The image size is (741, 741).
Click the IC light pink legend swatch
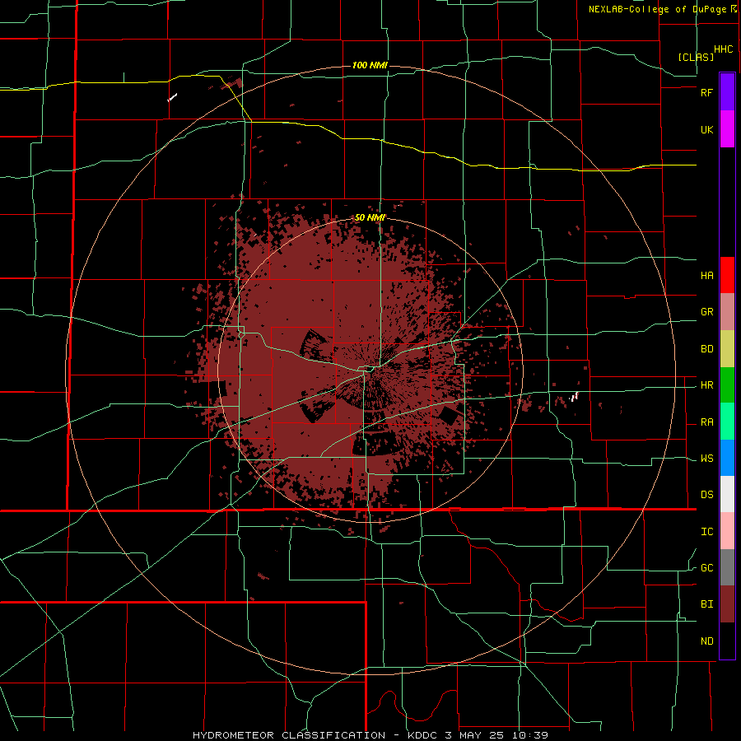pyautogui.click(x=727, y=531)
